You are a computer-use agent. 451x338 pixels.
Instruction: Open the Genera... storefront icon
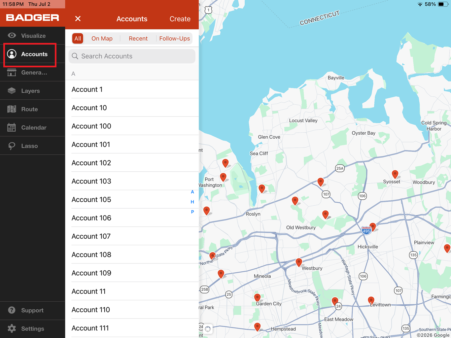click(12, 72)
